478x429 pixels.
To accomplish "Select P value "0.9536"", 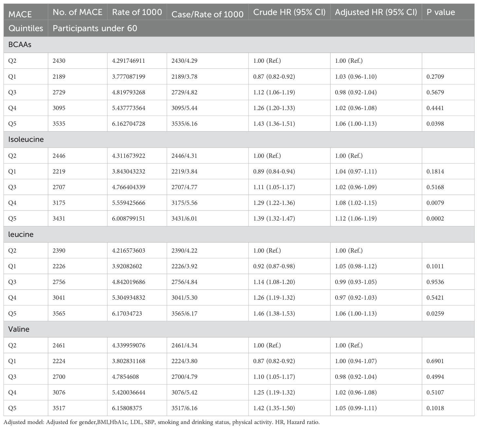I will [x=435, y=282].
